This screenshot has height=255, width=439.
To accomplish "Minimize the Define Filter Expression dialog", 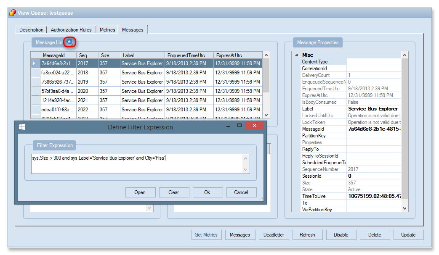I will click(x=228, y=126).
